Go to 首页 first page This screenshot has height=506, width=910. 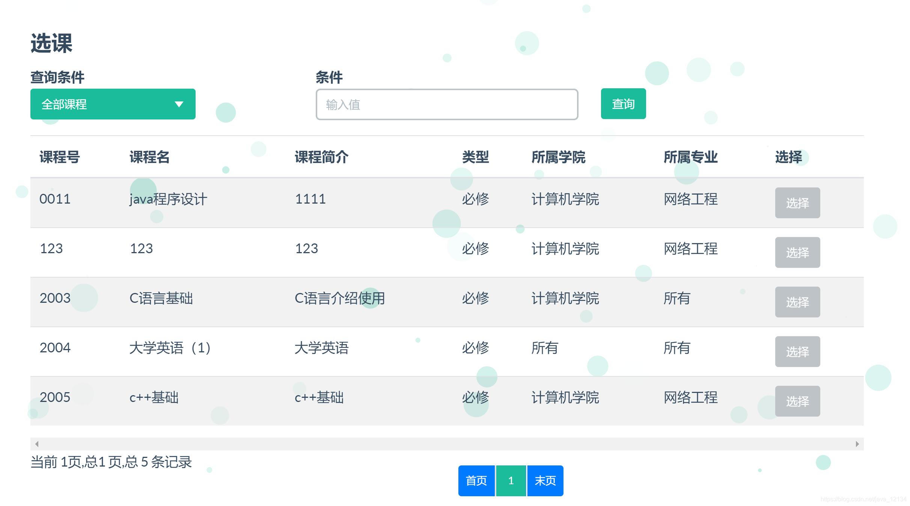(476, 481)
